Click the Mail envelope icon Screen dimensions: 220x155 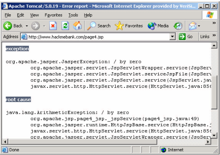coord(192,26)
